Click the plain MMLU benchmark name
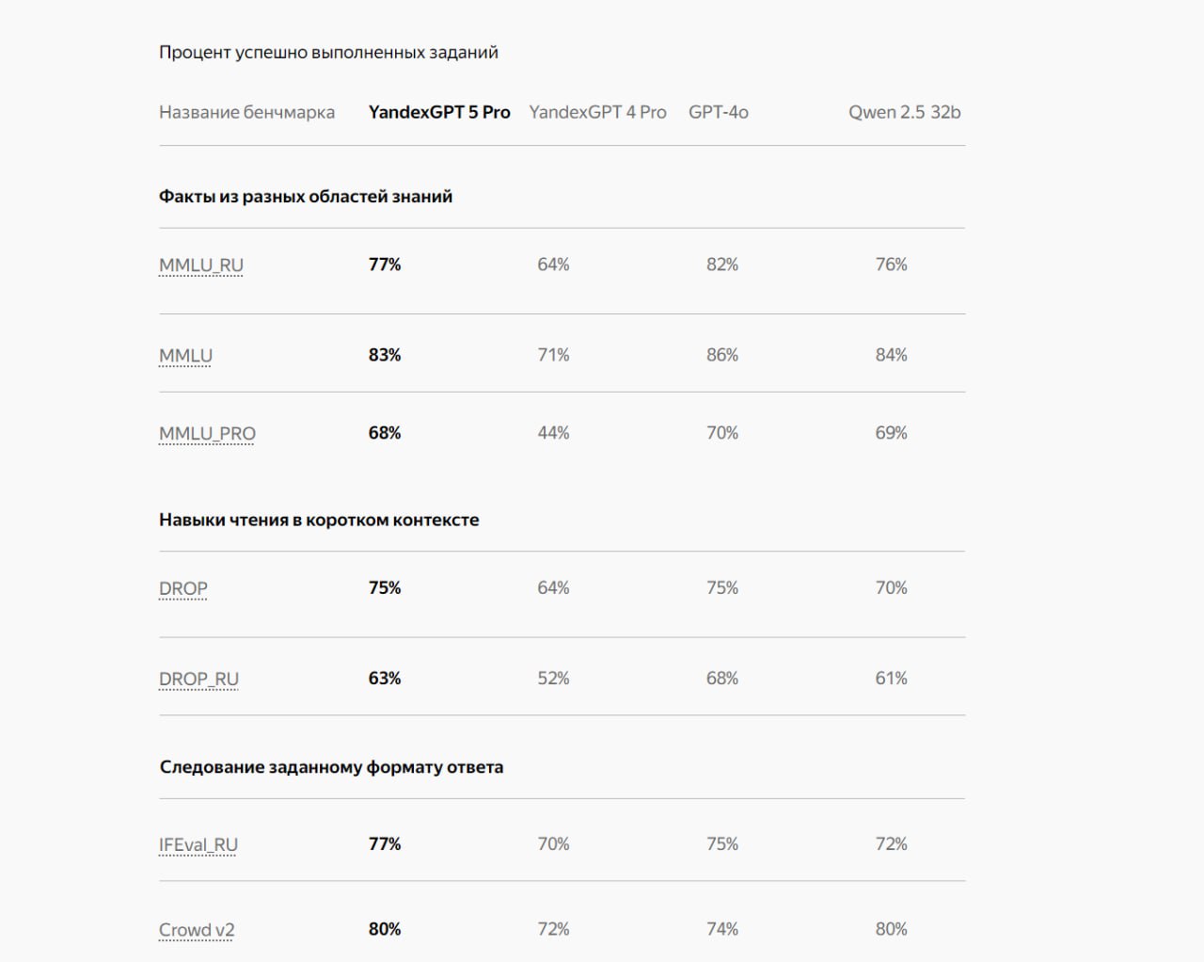The image size is (1204, 962). [185, 356]
